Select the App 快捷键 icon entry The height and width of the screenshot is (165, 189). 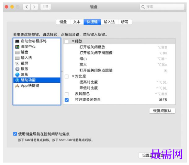coord(17,86)
